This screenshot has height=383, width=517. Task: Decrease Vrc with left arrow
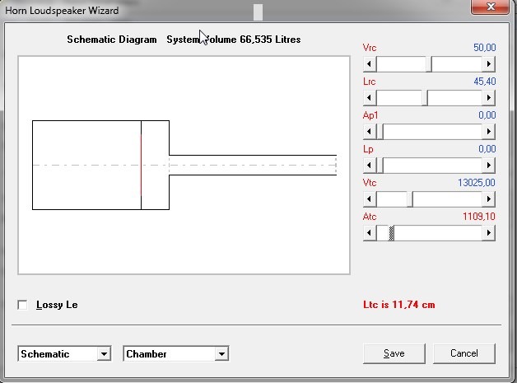pyautogui.click(x=370, y=64)
